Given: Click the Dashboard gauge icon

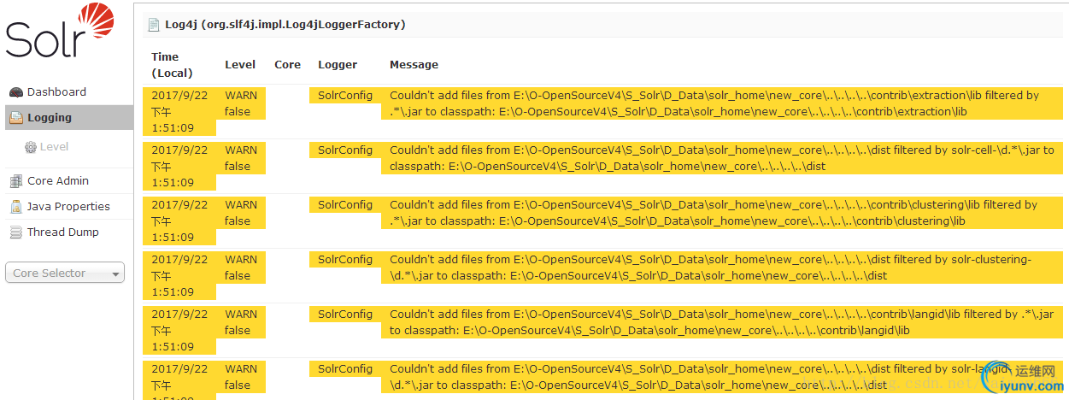Looking at the screenshot, I should tap(15, 92).
